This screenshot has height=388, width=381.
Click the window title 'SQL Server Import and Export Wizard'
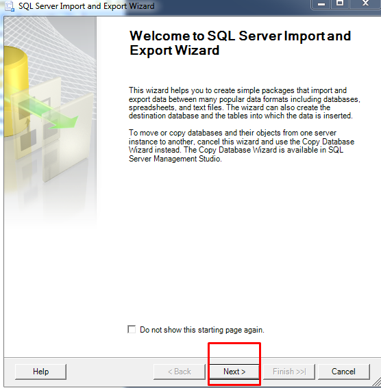pos(86,6)
